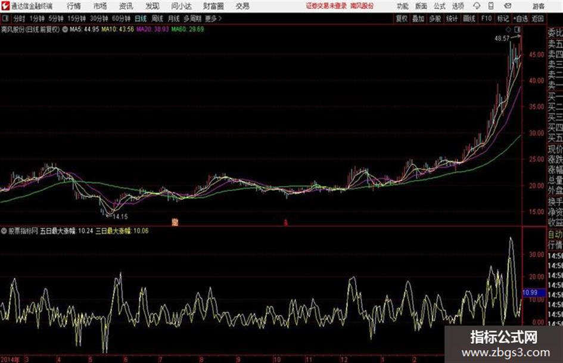563x363 pixels.
Task: Click the 14.15 low price label
Action: (x=120, y=217)
